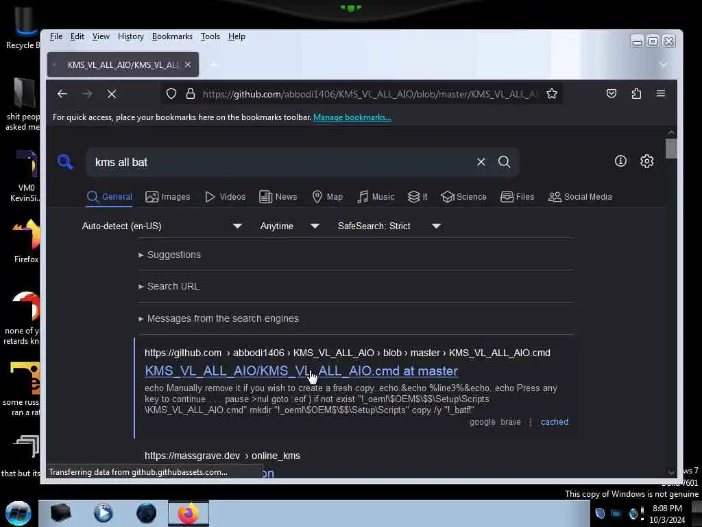Open the Firefox desktop shortcut
The height and width of the screenshot is (527, 702).
click(x=25, y=242)
